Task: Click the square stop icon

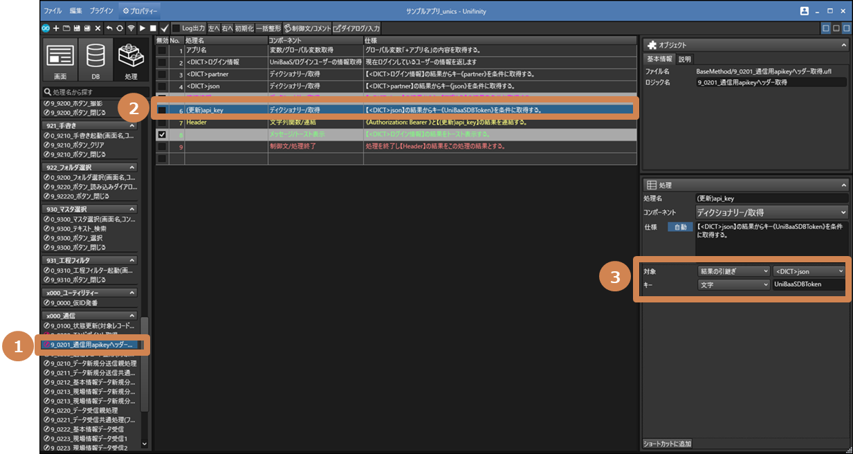Action: coord(153,28)
